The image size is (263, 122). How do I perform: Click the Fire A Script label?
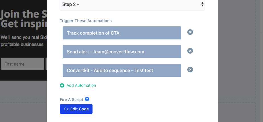(x=71, y=100)
